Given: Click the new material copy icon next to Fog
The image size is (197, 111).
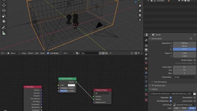Looking at the screenshot, I should (103, 53).
